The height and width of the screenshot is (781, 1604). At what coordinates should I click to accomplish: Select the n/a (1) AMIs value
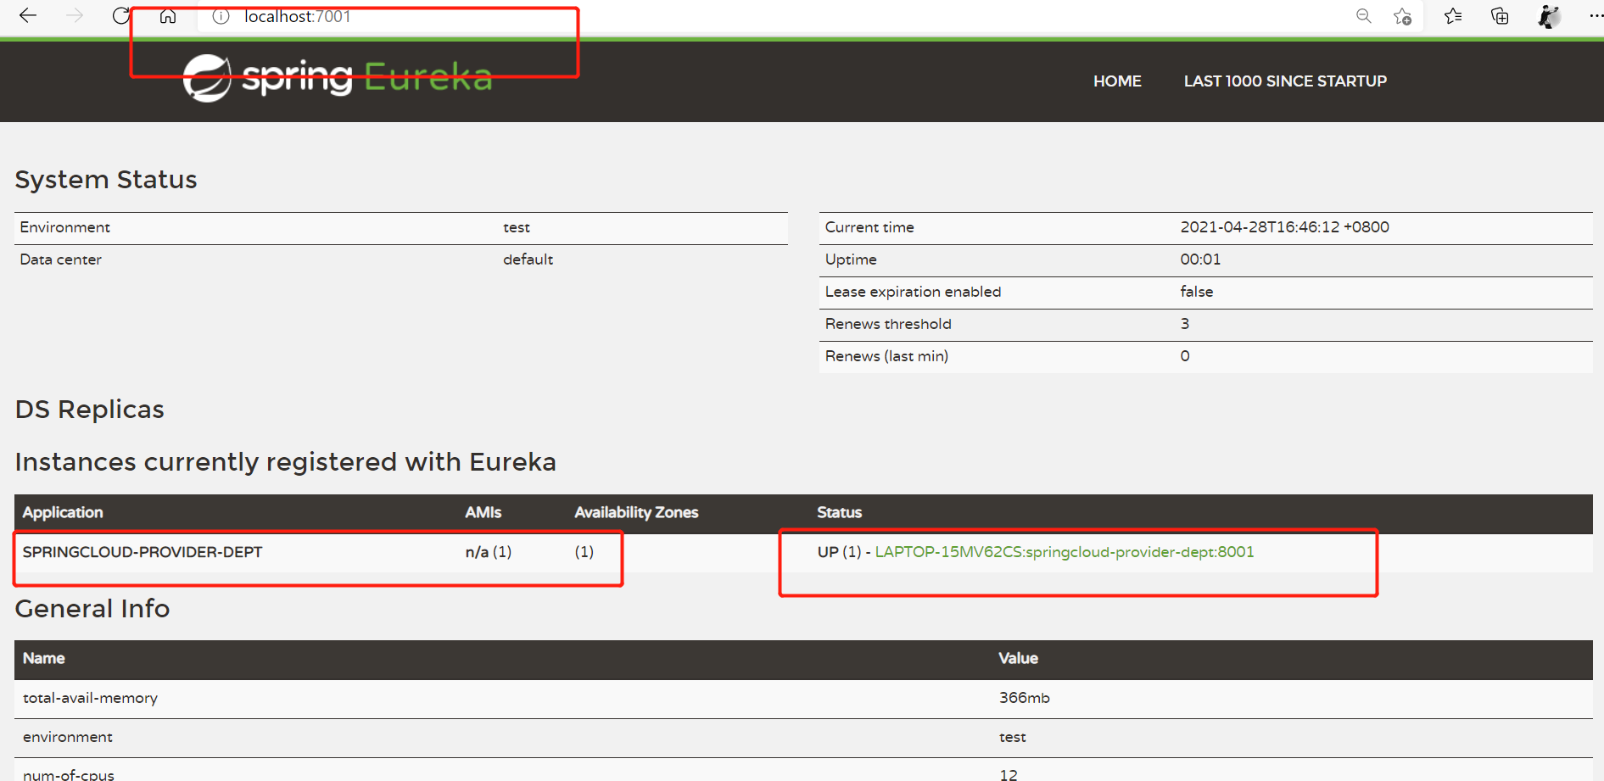point(489,552)
